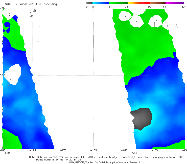Click the longitude label "-170"

(x=63, y=150)
